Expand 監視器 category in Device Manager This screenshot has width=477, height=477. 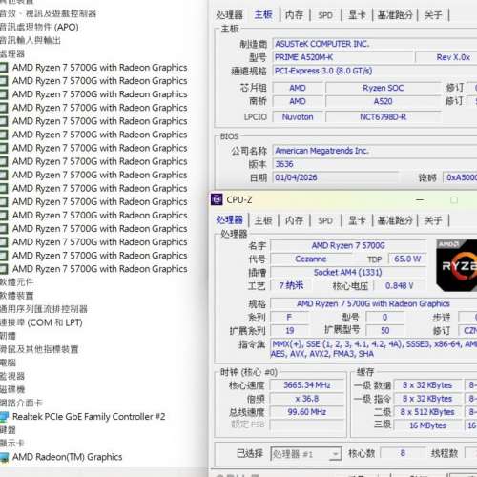point(12,376)
